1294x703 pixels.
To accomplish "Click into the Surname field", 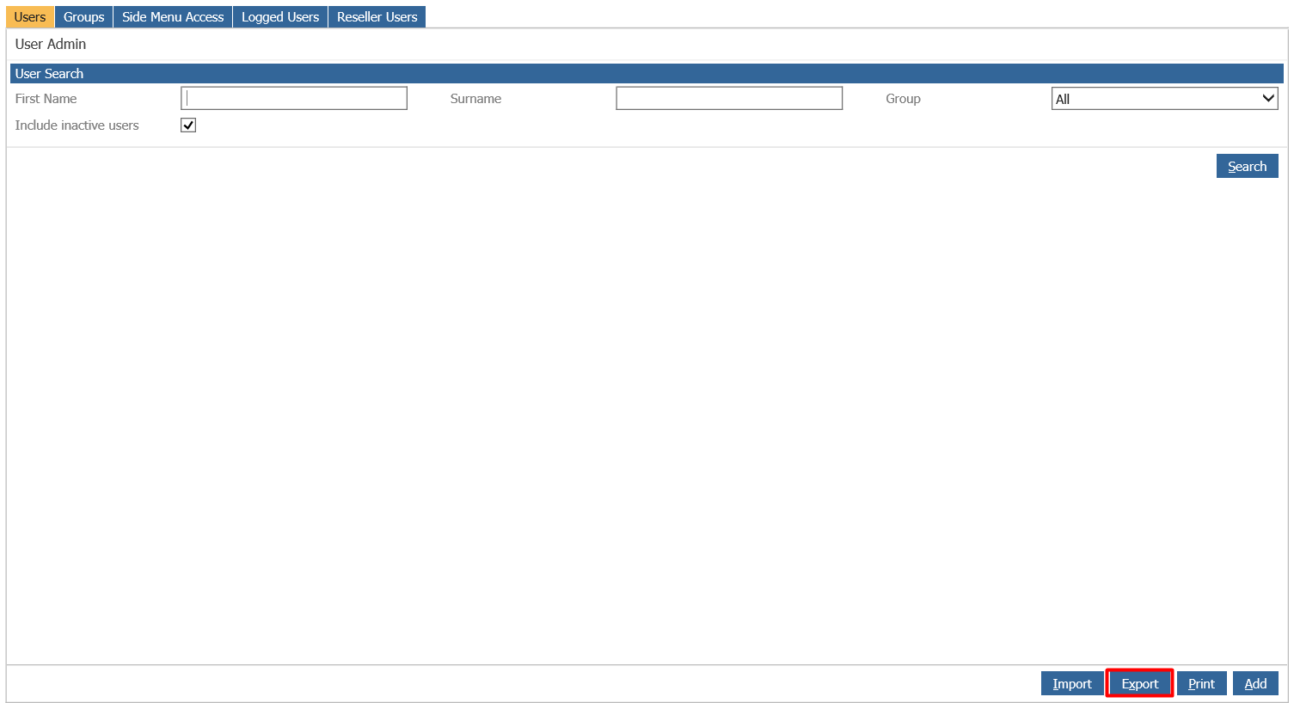I will 729,98.
